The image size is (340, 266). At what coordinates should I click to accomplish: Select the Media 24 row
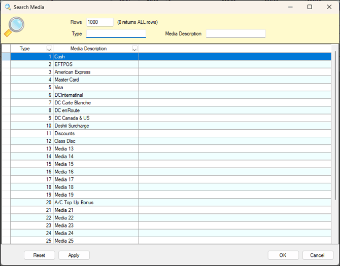pos(171,233)
